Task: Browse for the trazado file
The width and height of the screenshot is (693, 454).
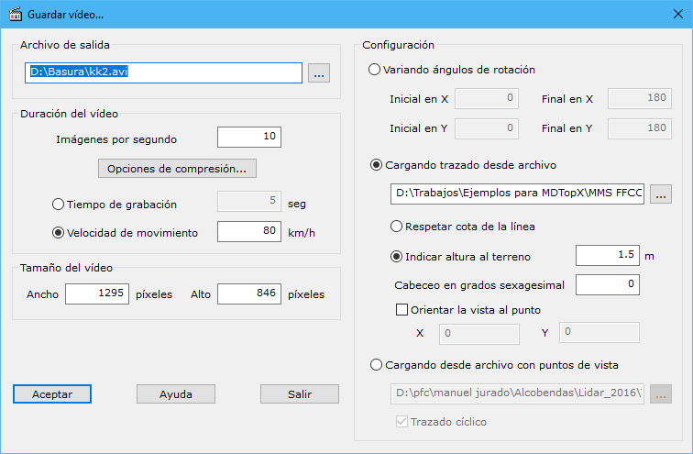Action: 661,194
